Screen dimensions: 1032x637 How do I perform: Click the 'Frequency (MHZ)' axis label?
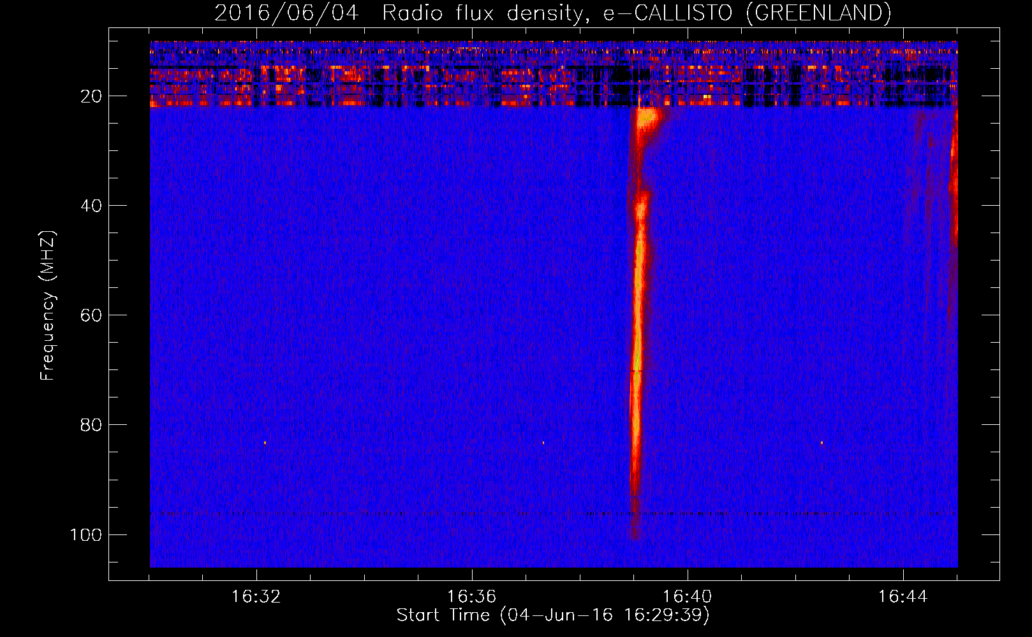[48, 306]
